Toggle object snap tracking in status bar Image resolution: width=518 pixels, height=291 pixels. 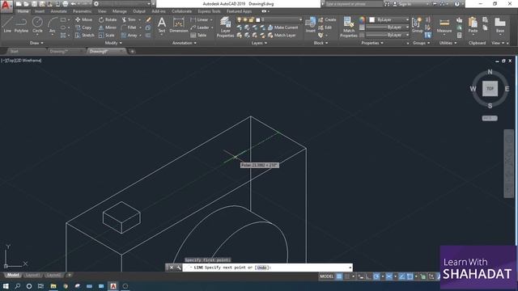point(401,276)
